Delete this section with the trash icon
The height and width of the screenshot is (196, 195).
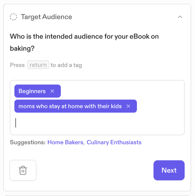coord(23,170)
